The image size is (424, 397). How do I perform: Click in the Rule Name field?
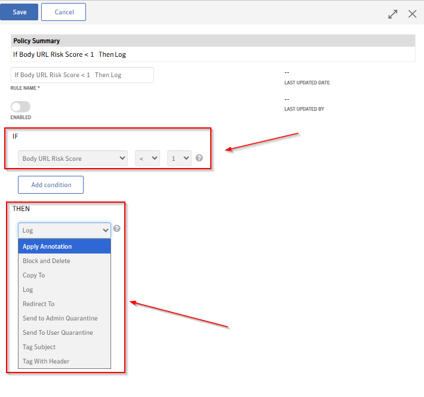82,75
